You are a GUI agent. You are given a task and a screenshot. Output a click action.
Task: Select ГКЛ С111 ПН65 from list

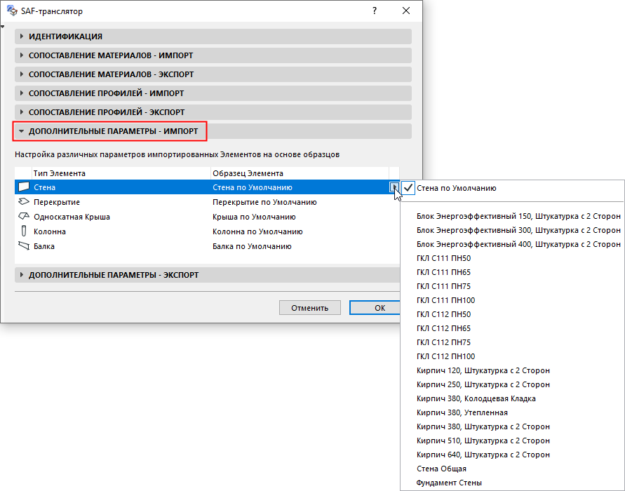coord(513,272)
